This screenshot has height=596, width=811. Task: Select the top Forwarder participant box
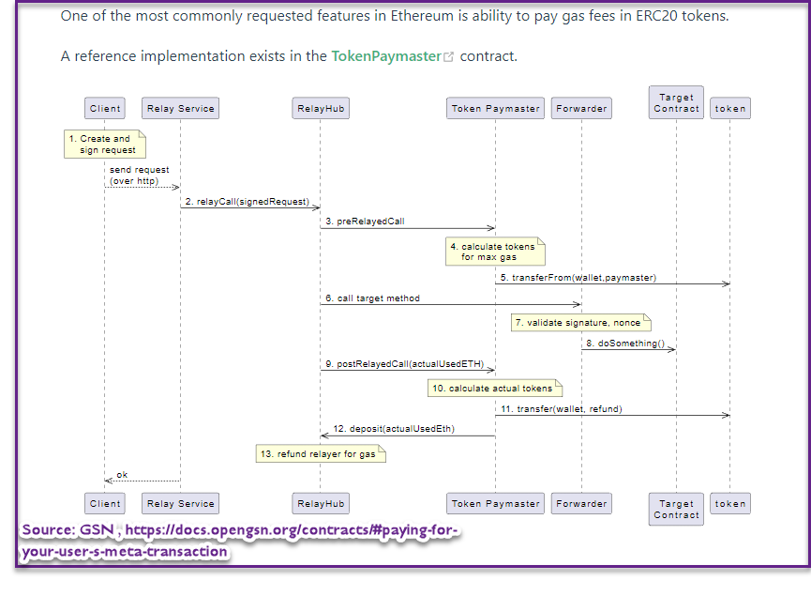coord(581,108)
